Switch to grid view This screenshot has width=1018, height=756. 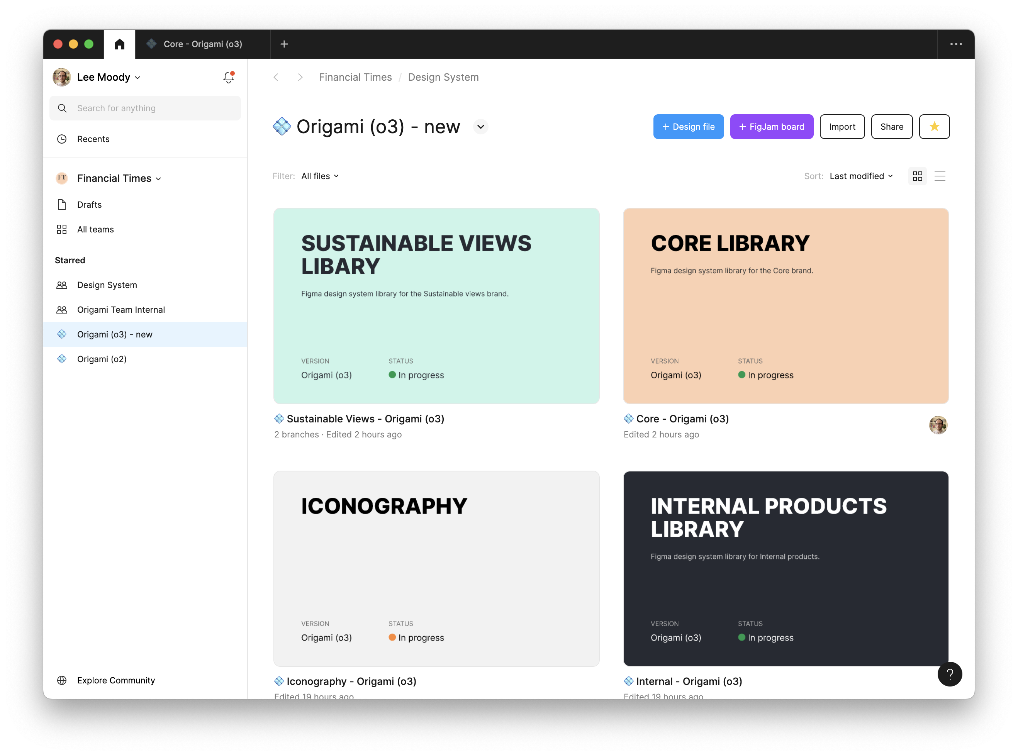point(917,176)
